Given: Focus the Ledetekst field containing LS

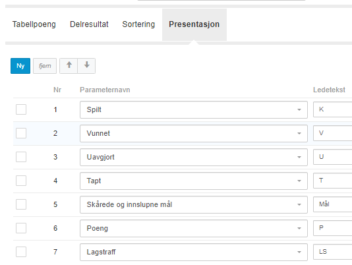Looking at the screenshot, I should (x=332, y=252).
